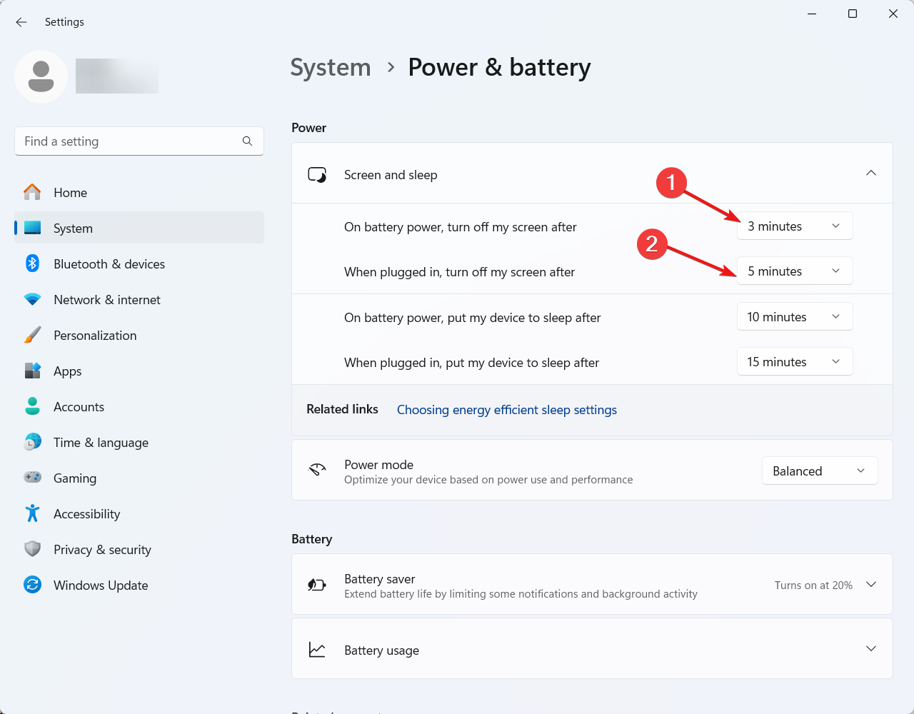Click the Apps icon in sidebar
914x714 pixels.
(x=32, y=371)
